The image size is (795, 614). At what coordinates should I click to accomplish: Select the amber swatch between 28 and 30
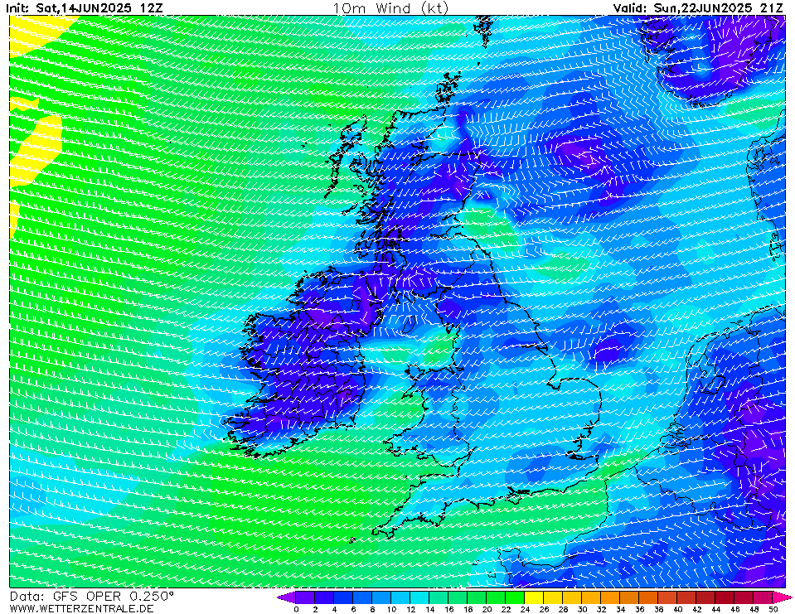coord(572,597)
